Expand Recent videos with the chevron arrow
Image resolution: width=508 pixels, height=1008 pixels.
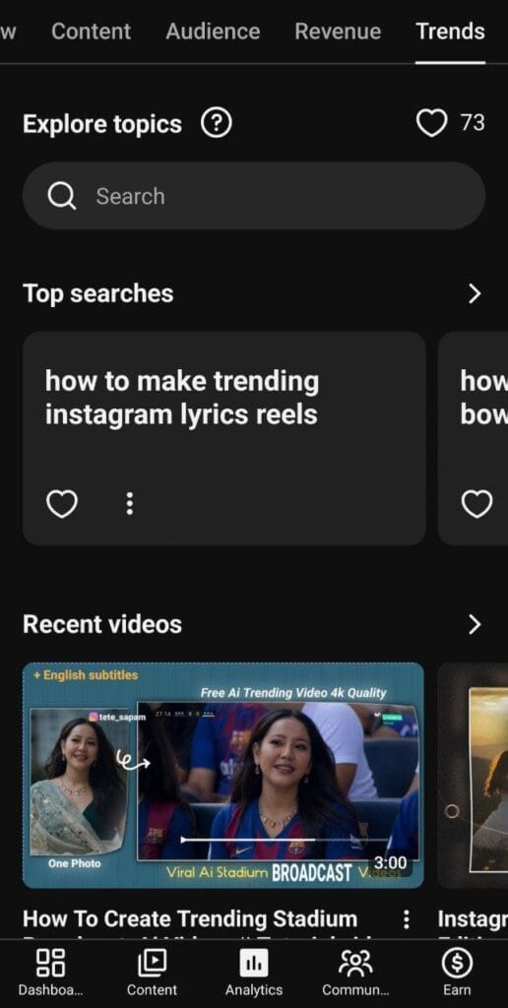tap(475, 624)
